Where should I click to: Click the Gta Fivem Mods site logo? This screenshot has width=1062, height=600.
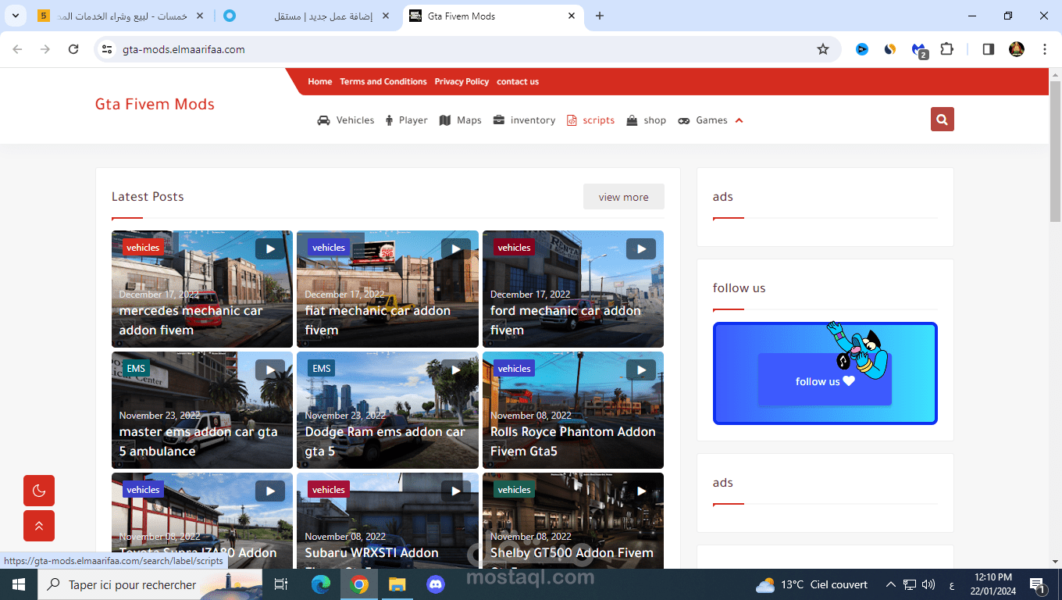coord(155,104)
